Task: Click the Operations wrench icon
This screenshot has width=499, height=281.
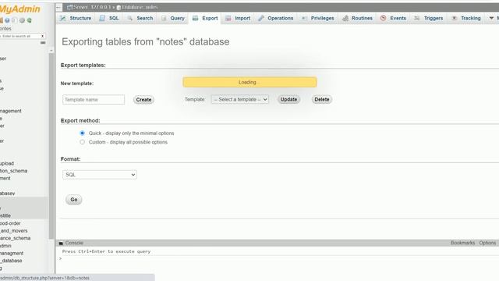Action: pos(261,18)
